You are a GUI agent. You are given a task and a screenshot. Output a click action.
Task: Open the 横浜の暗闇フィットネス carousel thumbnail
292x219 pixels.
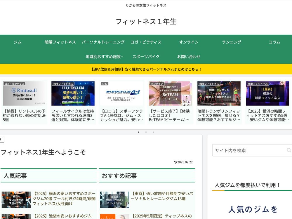click(x=267, y=93)
